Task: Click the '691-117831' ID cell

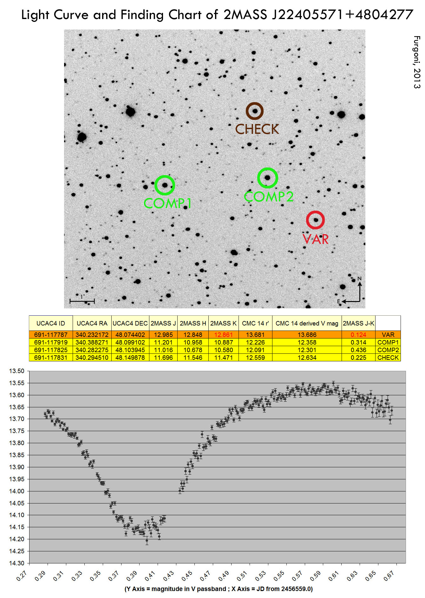Action: pyautogui.click(x=51, y=358)
